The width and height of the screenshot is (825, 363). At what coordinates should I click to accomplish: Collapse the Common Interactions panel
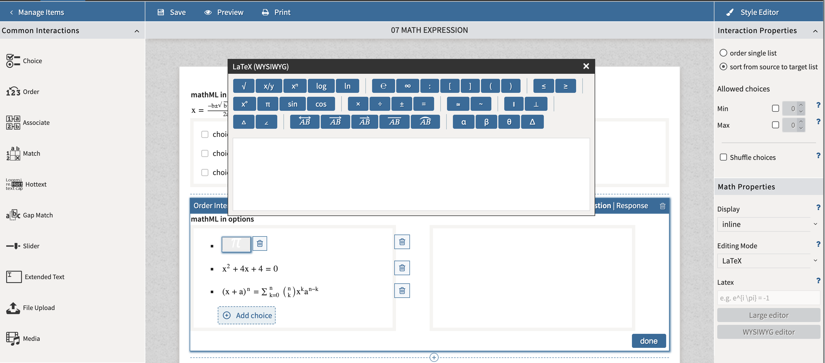click(x=137, y=31)
